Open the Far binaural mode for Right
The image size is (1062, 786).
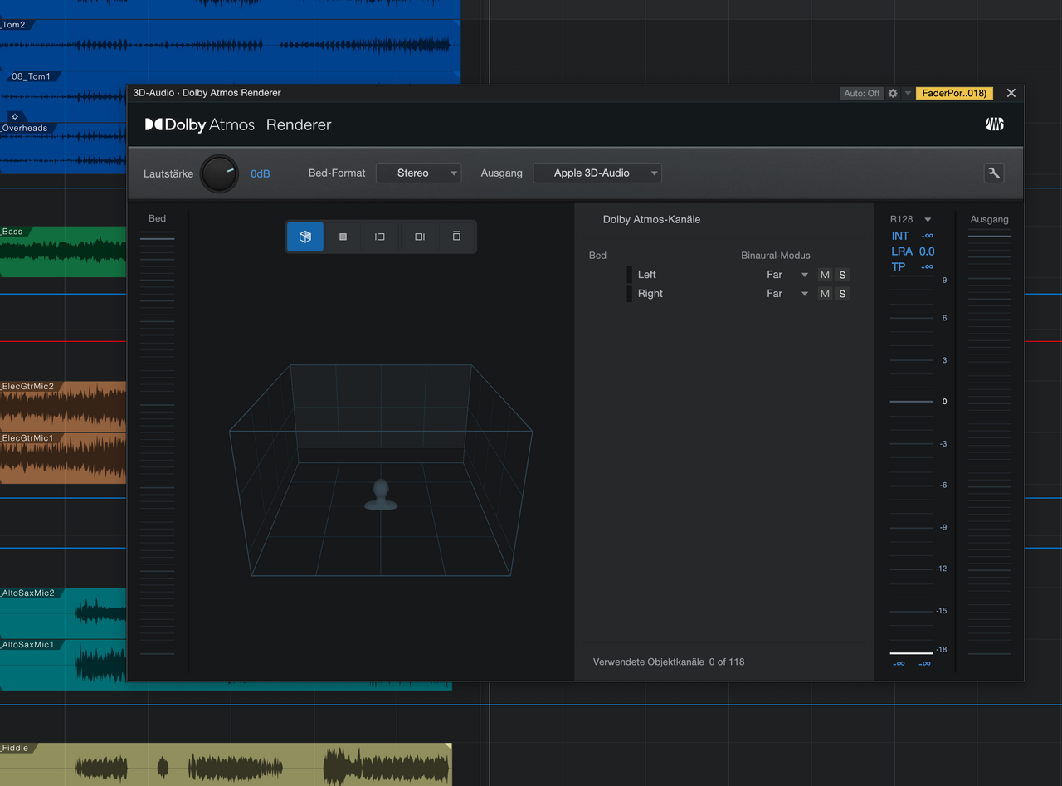(787, 294)
